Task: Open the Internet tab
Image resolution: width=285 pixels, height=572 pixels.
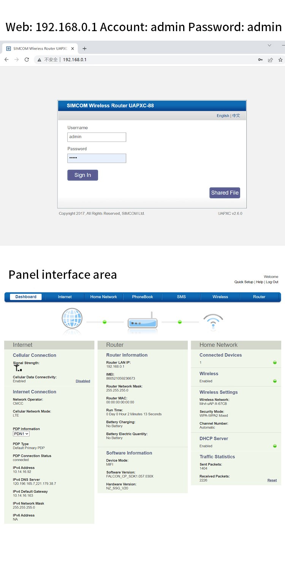Action: click(x=65, y=297)
